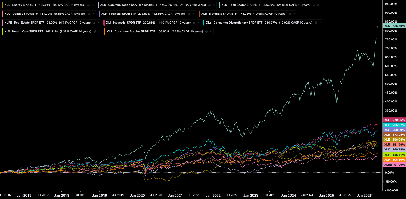Click the lime color bar of the XLV chip

tap(2, 32)
